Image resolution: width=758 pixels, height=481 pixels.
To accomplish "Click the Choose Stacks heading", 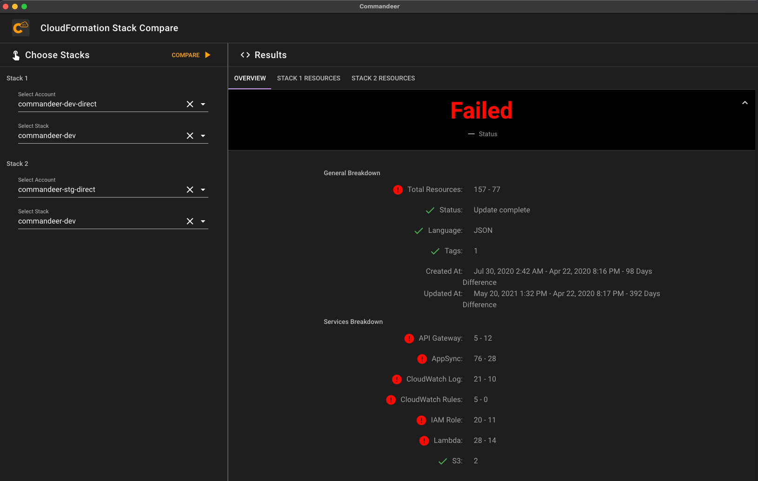I will (x=57, y=55).
